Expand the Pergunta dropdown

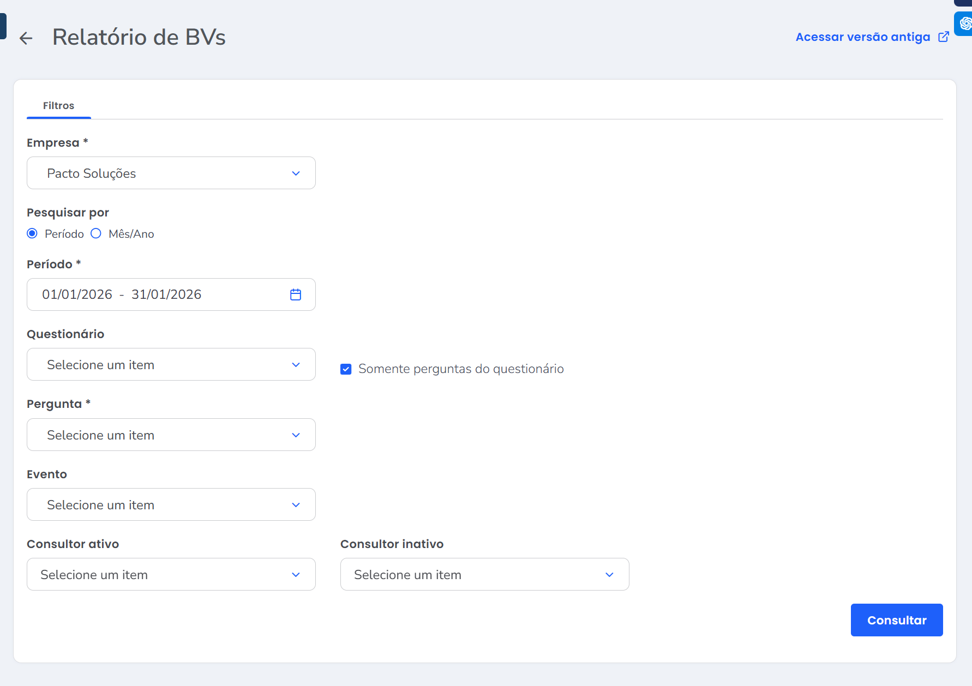coord(171,435)
